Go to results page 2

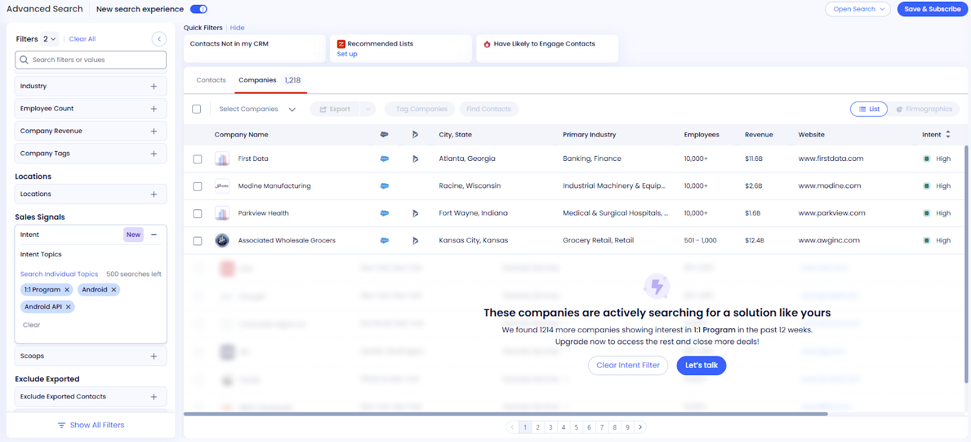pyautogui.click(x=538, y=427)
